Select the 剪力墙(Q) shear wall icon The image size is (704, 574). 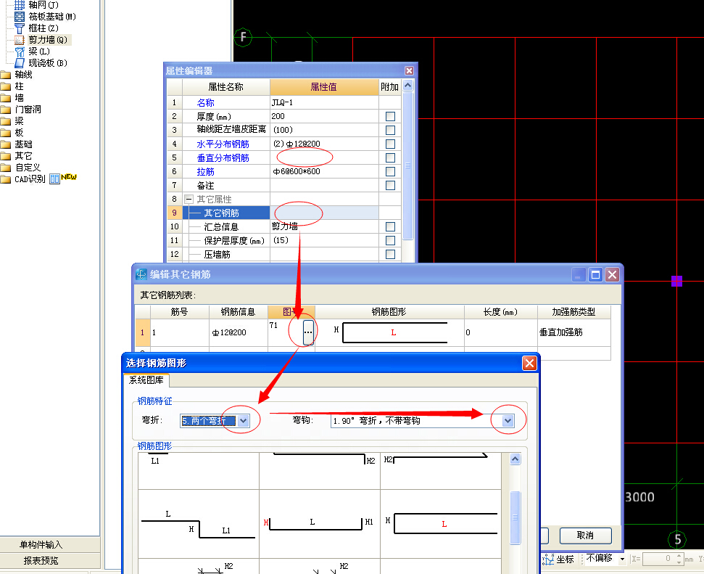coord(20,40)
